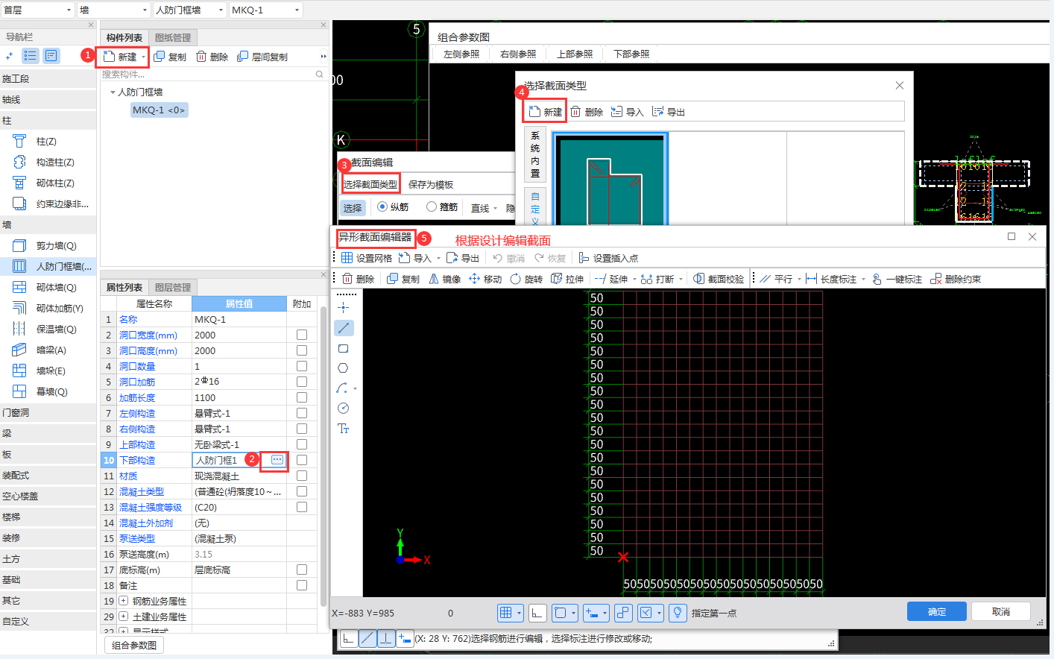Viewport: 1054px width, 659px height.
Task: Select the section thumbnail in 选择截面类型
Action: tap(610, 179)
